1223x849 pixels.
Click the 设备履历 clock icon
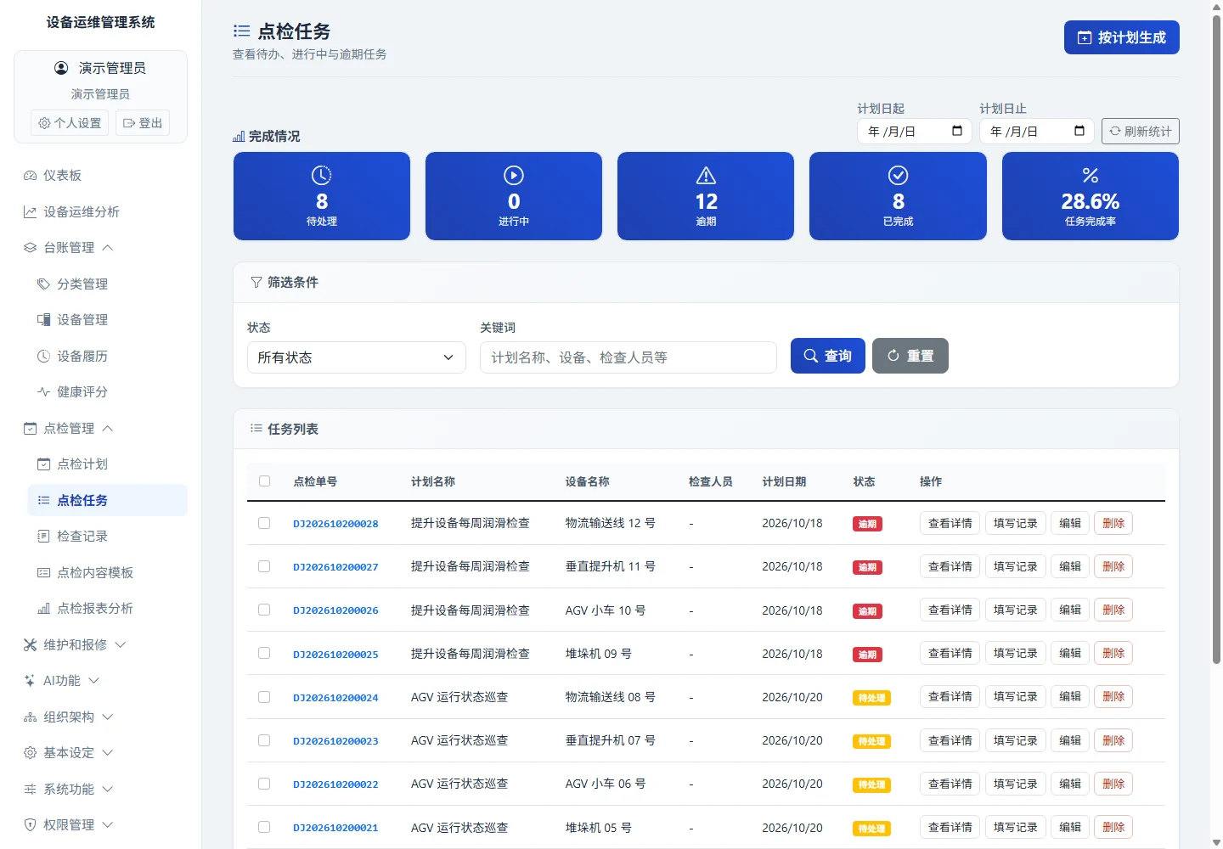coord(43,357)
